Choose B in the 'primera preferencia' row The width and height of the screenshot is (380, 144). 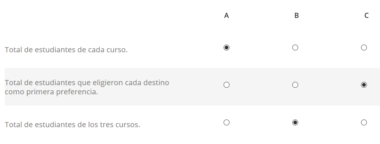pyautogui.click(x=295, y=85)
